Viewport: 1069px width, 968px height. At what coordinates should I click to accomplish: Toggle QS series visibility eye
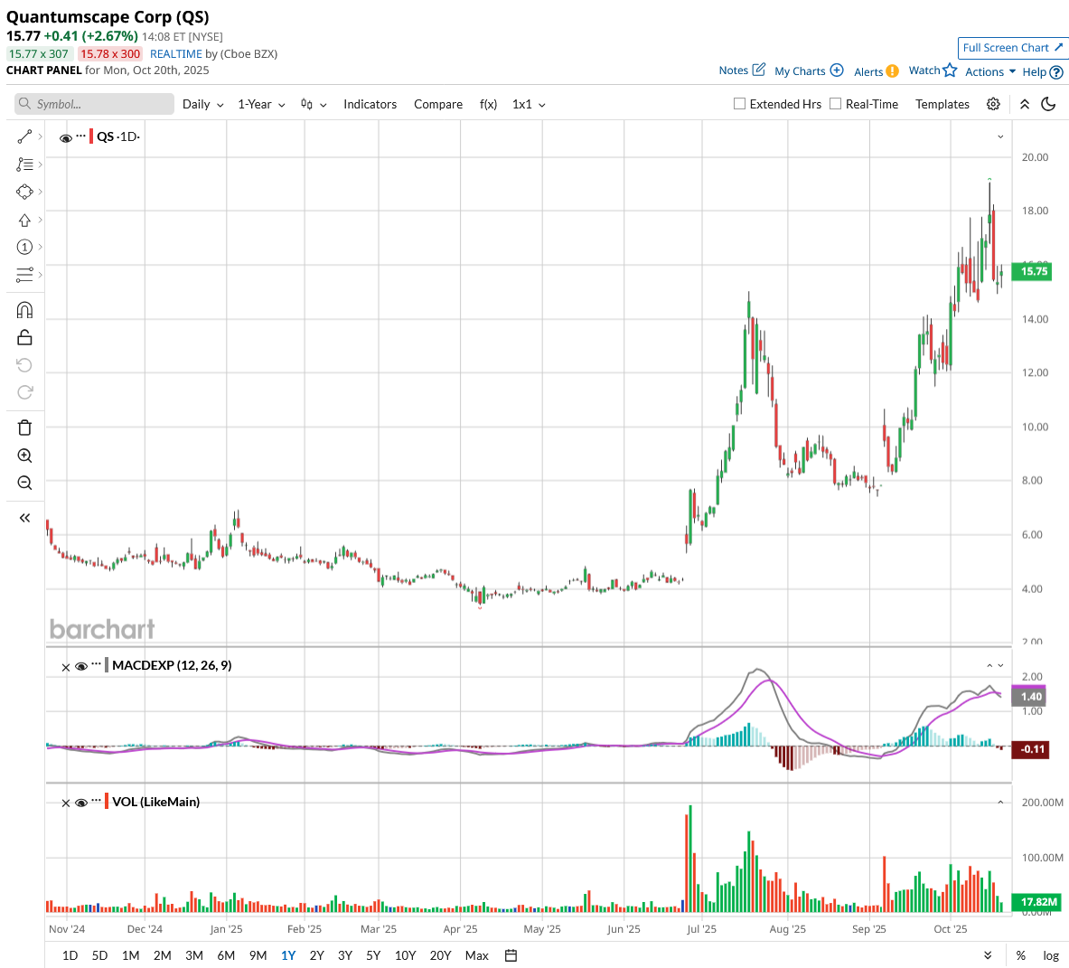[x=65, y=138]
